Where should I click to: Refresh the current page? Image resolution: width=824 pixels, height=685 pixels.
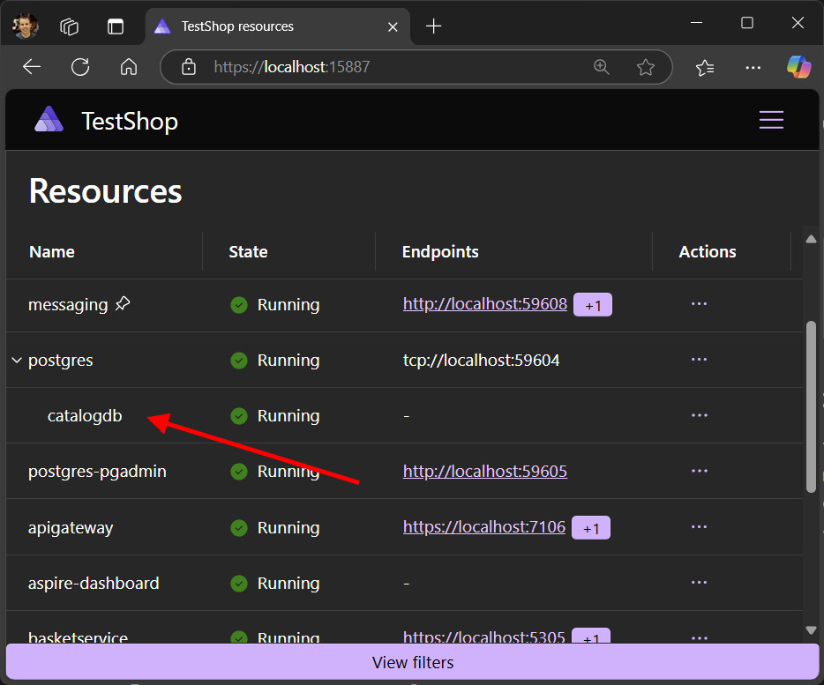click(79, 66)
